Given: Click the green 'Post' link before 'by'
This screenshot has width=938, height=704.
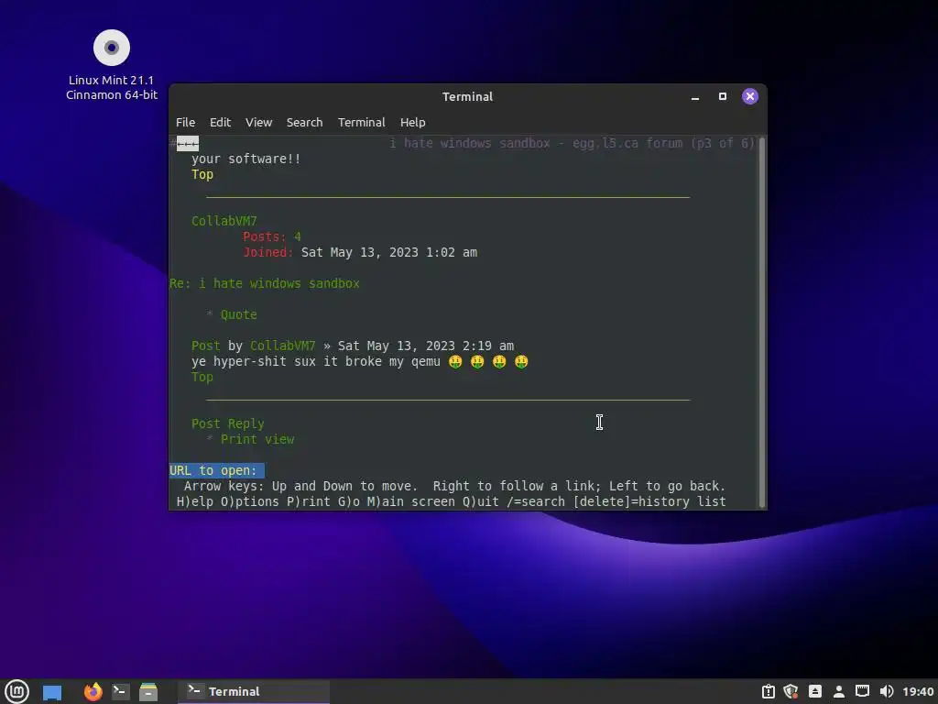Looking at the screenshot, I should (x=206, y=346).
